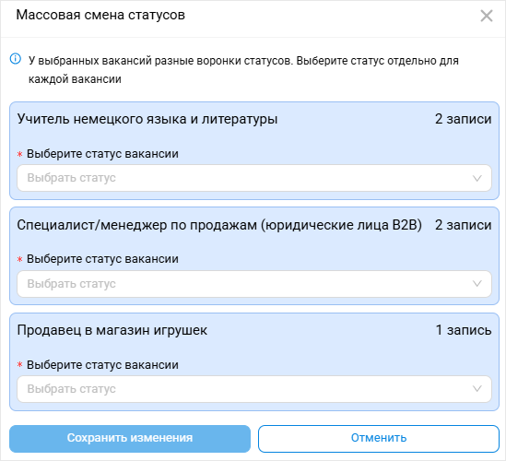Open status dropdown for Учитель немецкого языка
The width and height of the screenshot is (506, 461).
tap(254, 178)
